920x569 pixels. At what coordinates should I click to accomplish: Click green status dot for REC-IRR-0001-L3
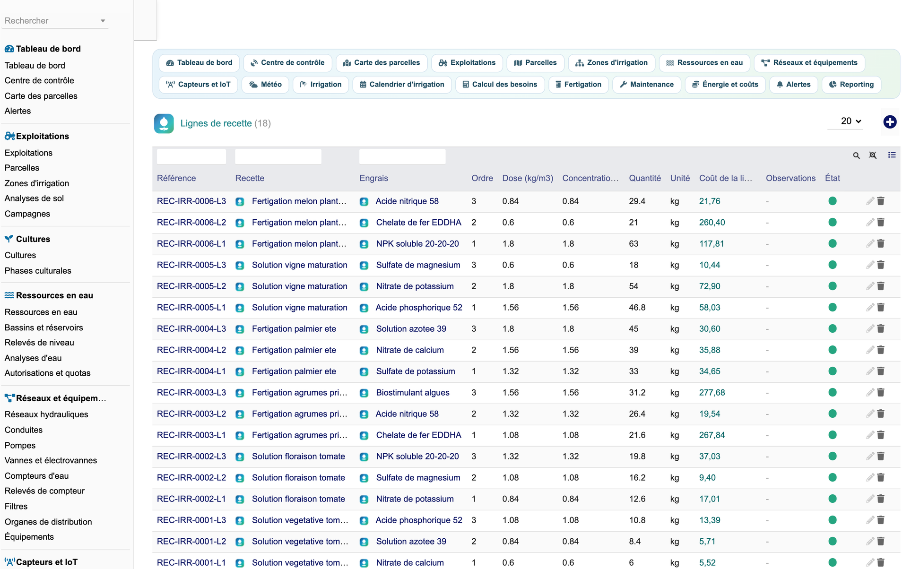833,520
